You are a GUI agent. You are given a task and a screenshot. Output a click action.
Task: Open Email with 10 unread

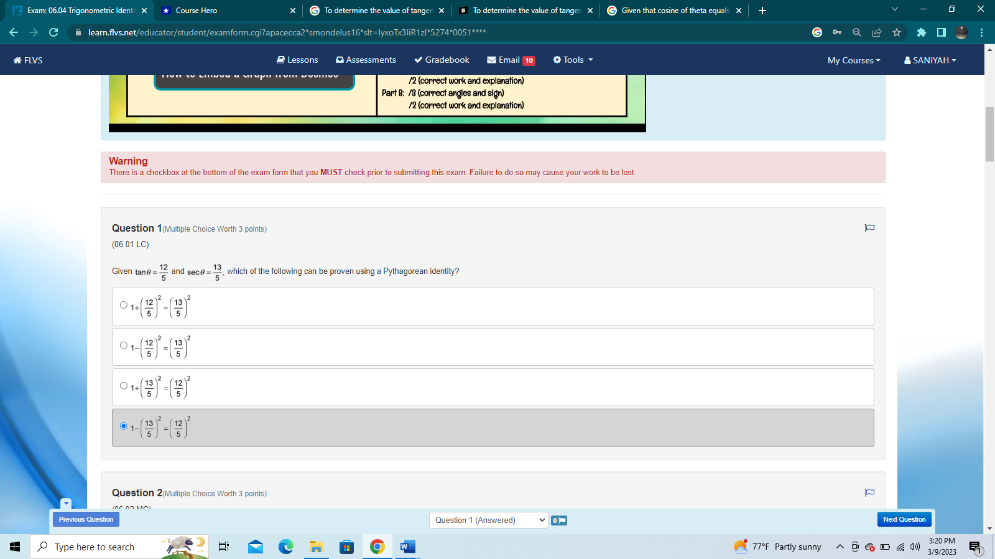511,60
